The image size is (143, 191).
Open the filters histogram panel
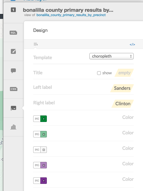point(13,127)
